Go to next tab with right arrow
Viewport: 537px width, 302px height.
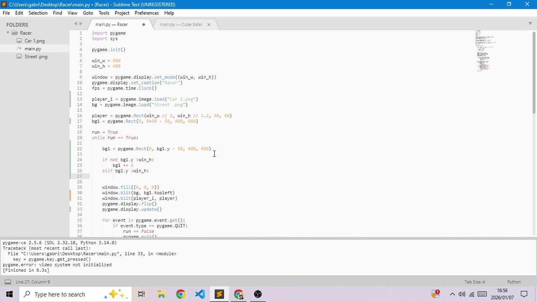[x=81, y=24]
